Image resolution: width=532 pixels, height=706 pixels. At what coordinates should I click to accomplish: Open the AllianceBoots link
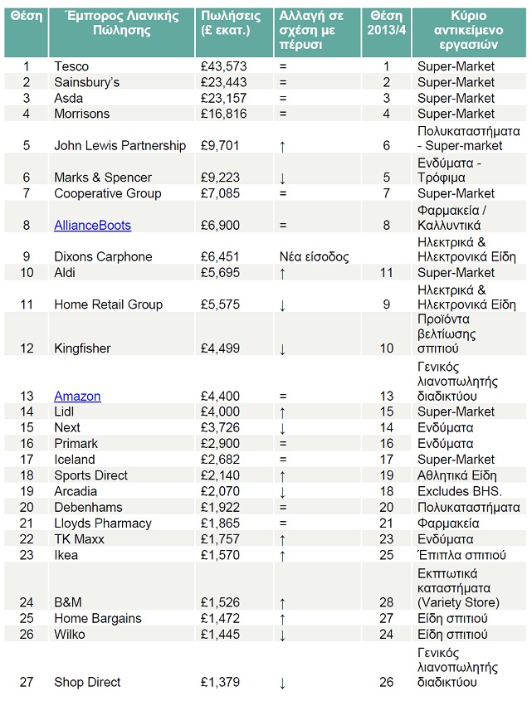pos(92,225)
